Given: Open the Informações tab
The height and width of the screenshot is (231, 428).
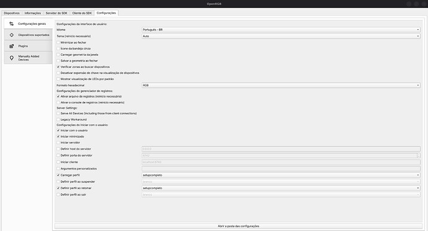Looking at the screenshot, I should [32, 13].
